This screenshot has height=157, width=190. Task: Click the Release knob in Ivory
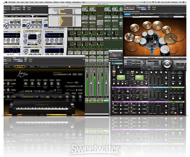(26, 84)
